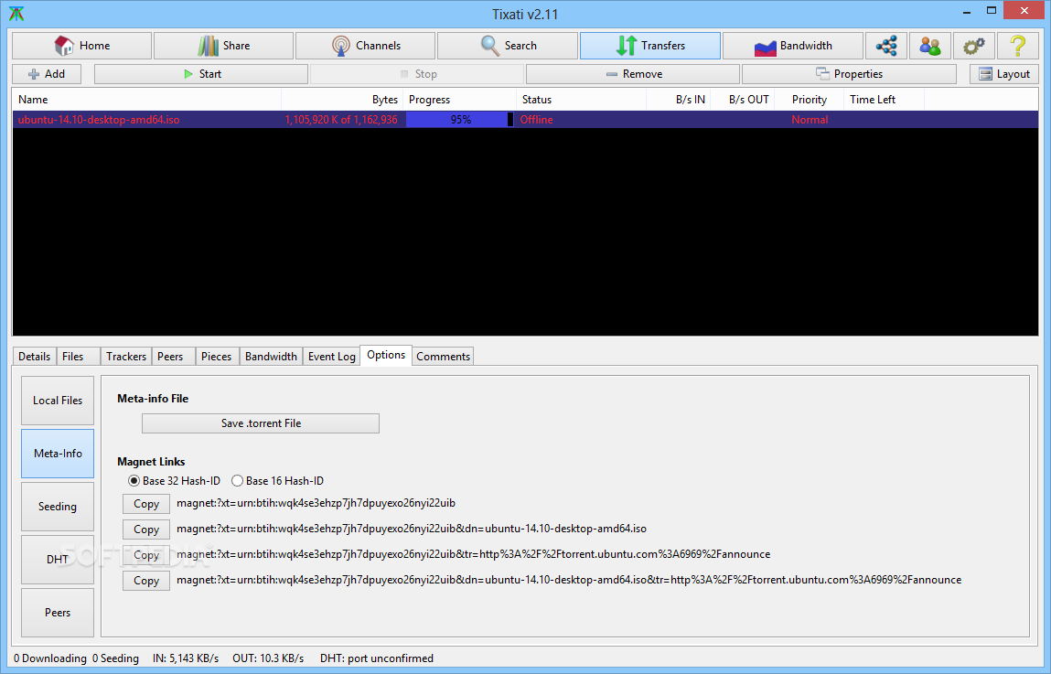The height and width of the screenshot is (674, 1051).
Task: Open the Home section
Action: (x=81, y=46)
